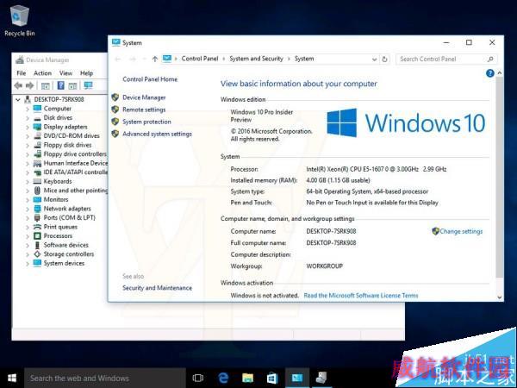Select Print queues tree item
The image size is (517, 388).
60,227
